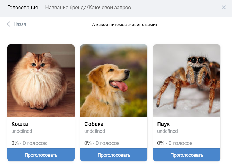Image resolution: width=232 pixels, height=167 pixels.
Task: Click undefined subtitle under Паук
Action: (167, 131)
